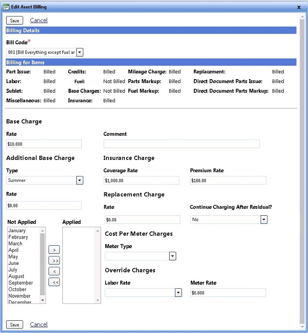Select May in Not Applied list
Screen dimensions: 308x333
pos(13,257)
